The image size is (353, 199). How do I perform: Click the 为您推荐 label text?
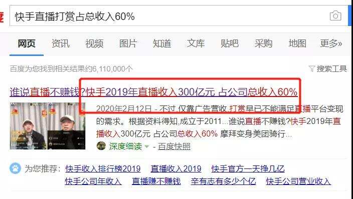pyautogui.click(x=43, y=168)
